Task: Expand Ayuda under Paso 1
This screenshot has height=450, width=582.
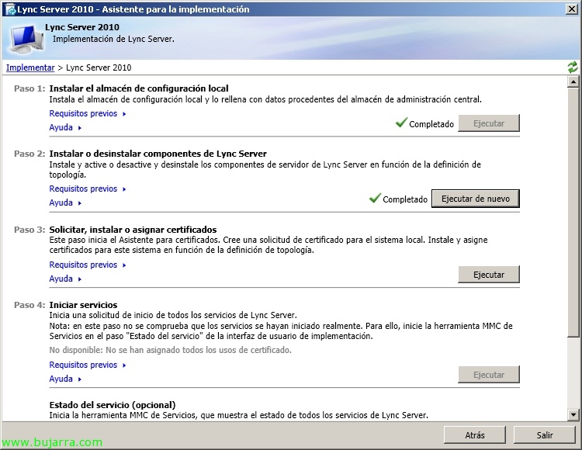Action: click(65, 127)
